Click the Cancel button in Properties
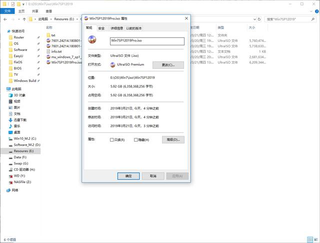Viewport: 320px width, 243px height. point(153,176)
